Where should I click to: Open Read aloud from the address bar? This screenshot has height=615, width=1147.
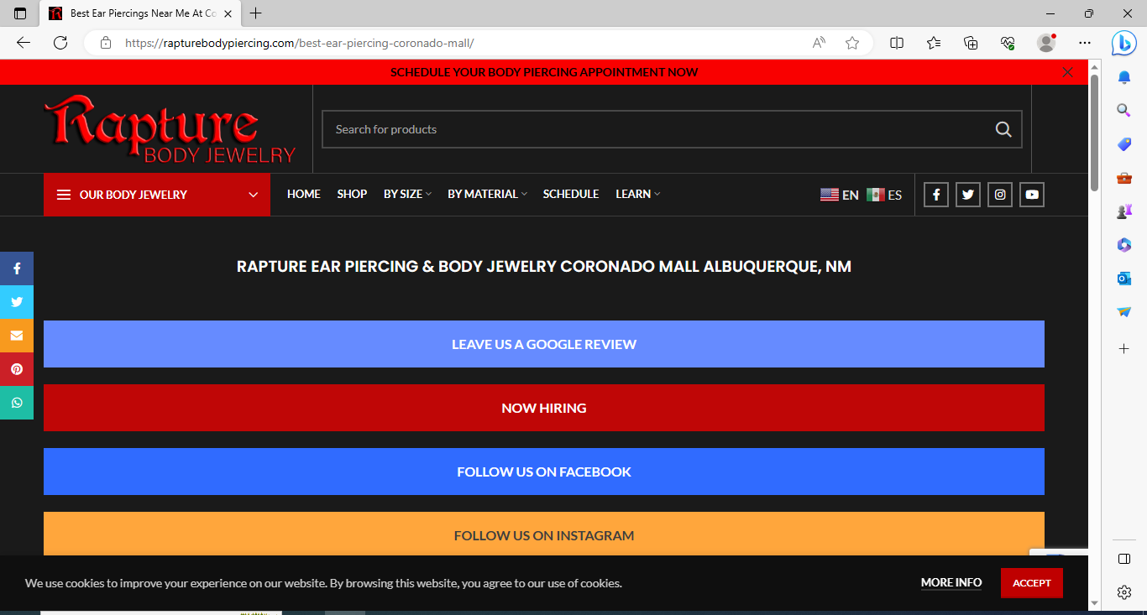pos(819,43)
